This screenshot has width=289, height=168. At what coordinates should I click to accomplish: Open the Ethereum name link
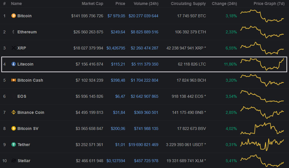point(27,32)
